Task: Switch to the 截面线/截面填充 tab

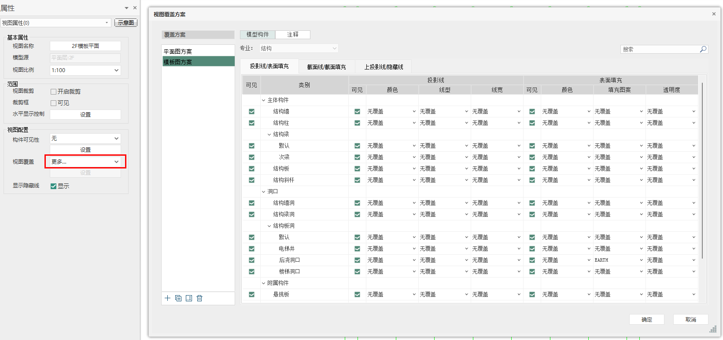Action: (326, 67)
